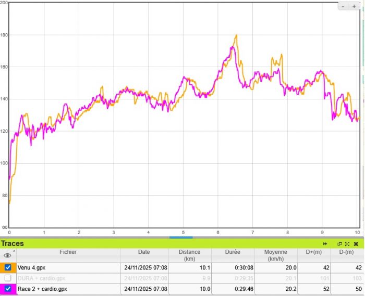
Task: Sort traces by Date column header
Action: click(x=144, y=252)
